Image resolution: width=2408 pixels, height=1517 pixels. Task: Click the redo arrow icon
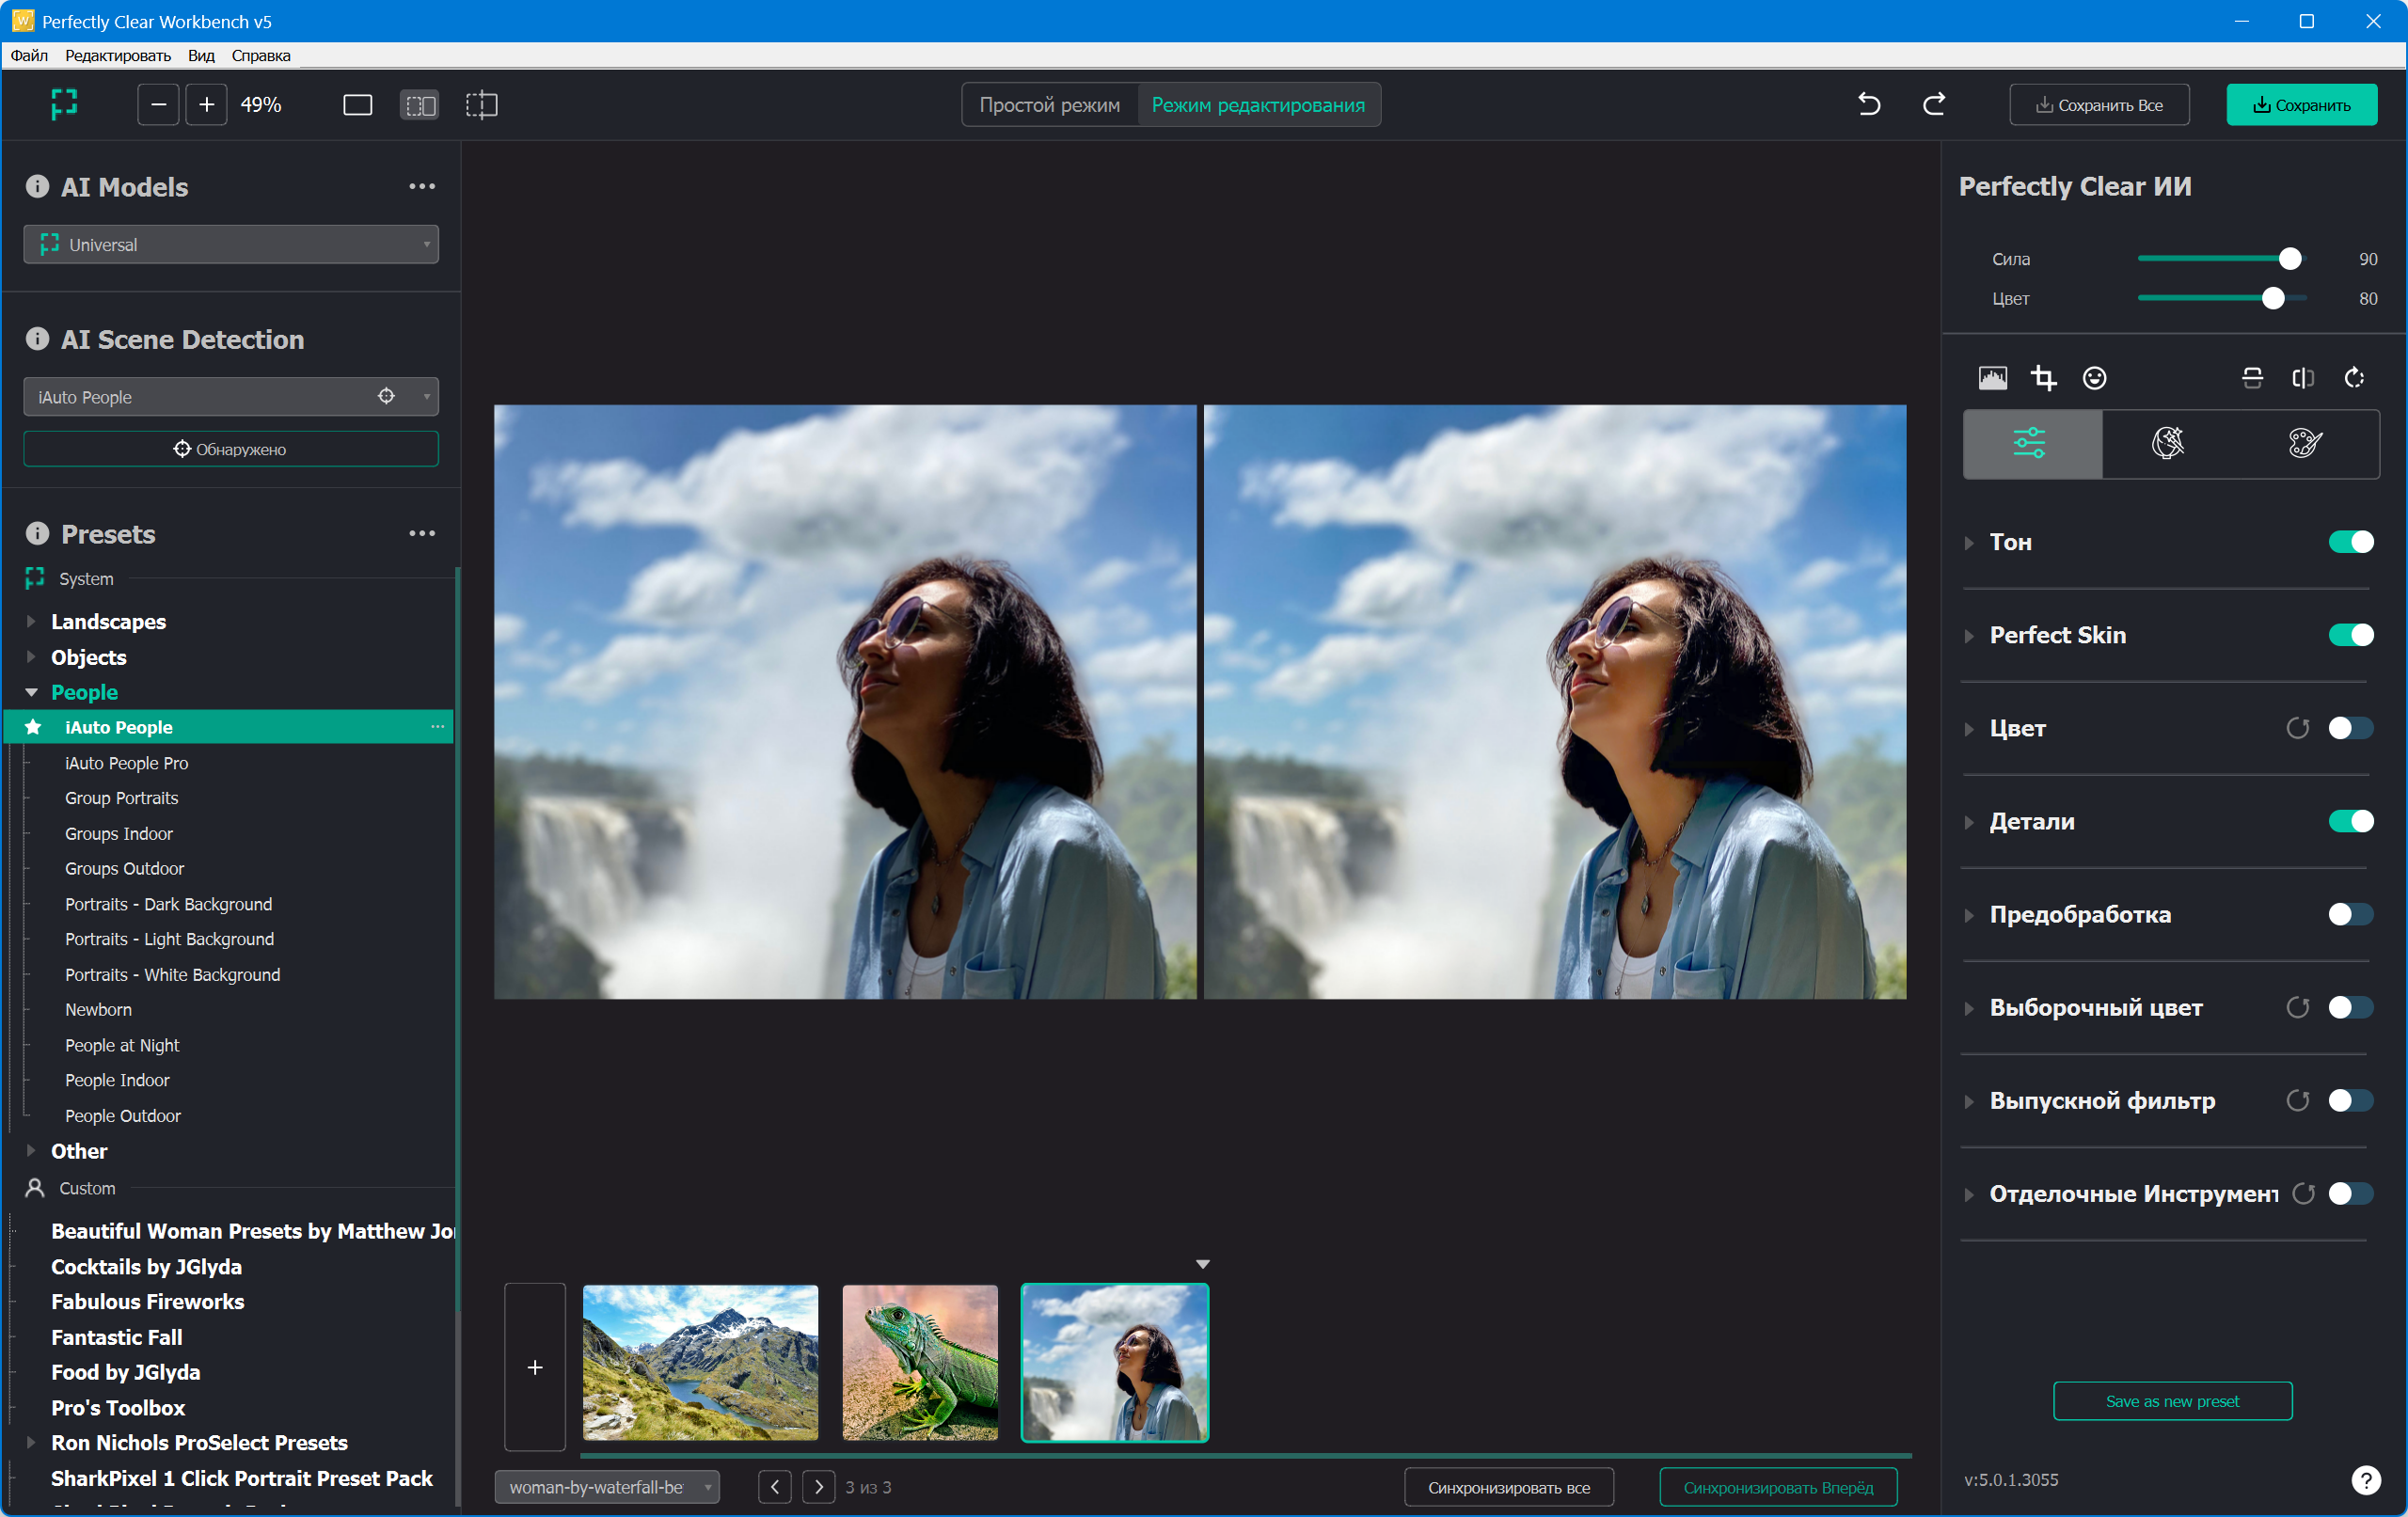click(x=1934, y=104)
